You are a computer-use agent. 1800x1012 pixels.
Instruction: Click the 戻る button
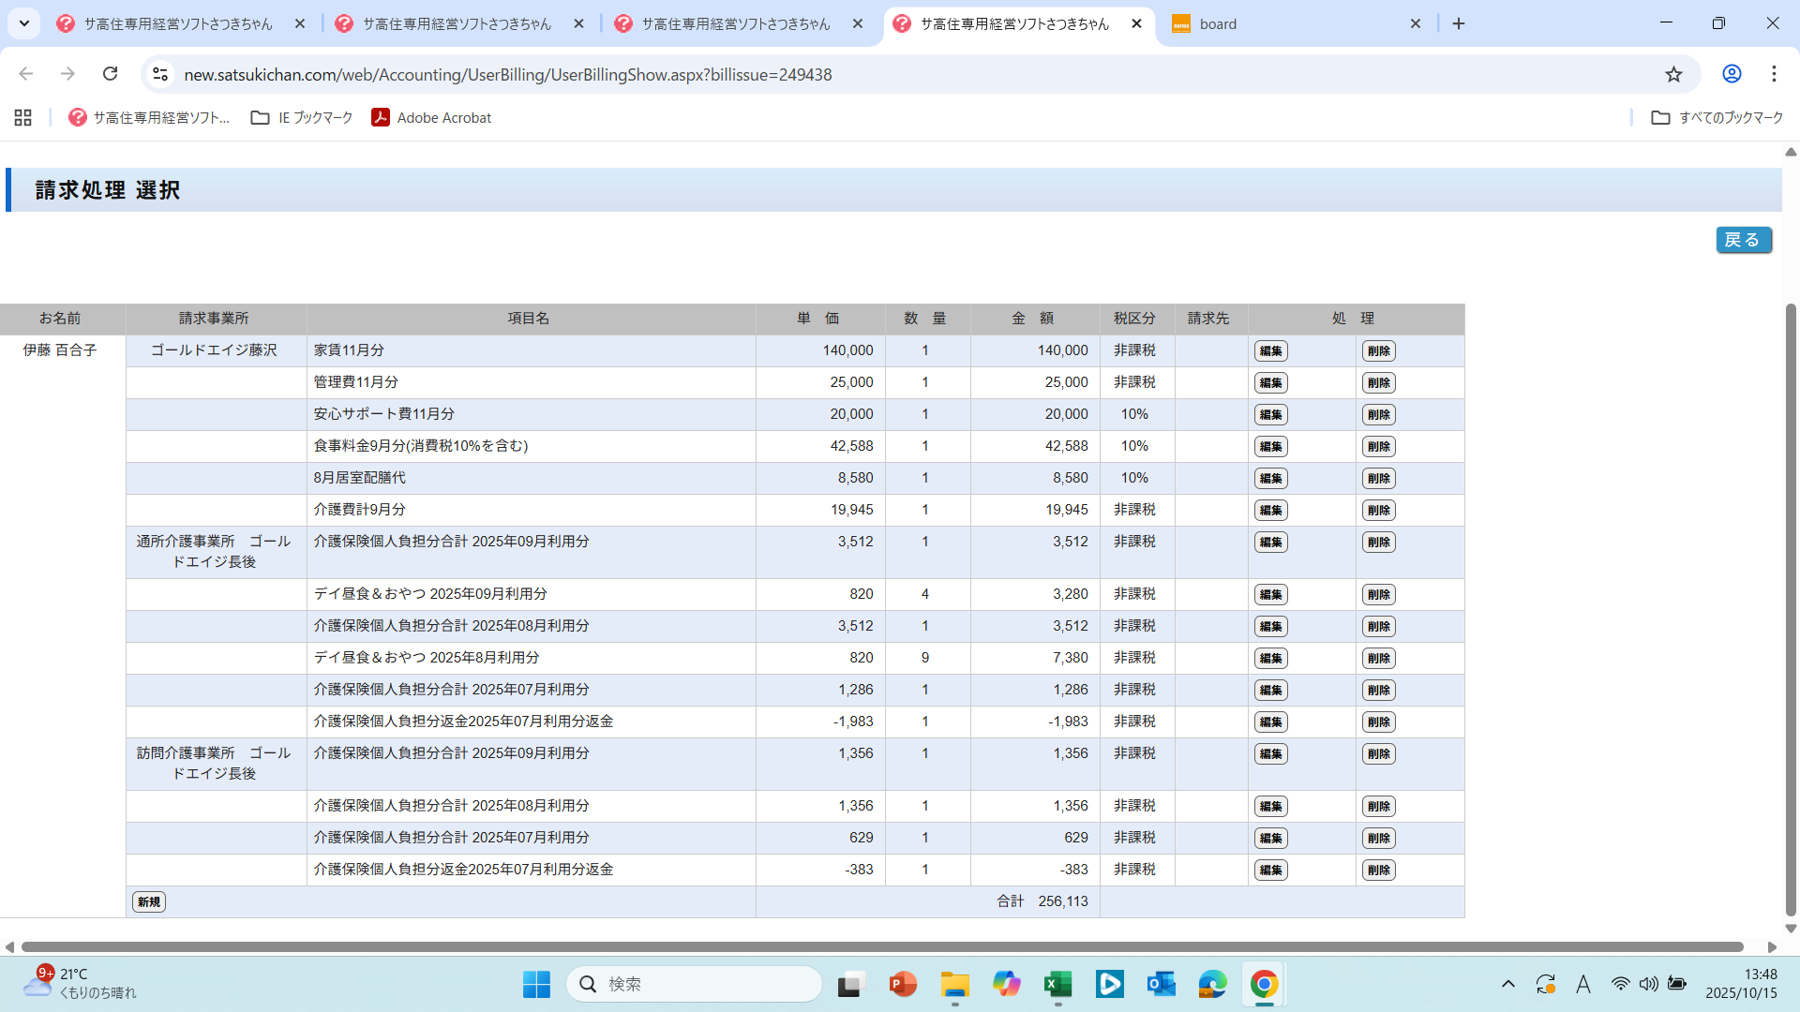(x=1743, y=240)
